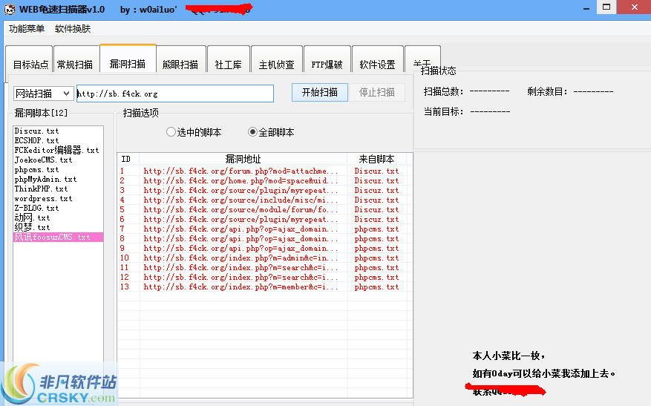Select FCKeditor编辑器.txt script

[x=58, y=150]
